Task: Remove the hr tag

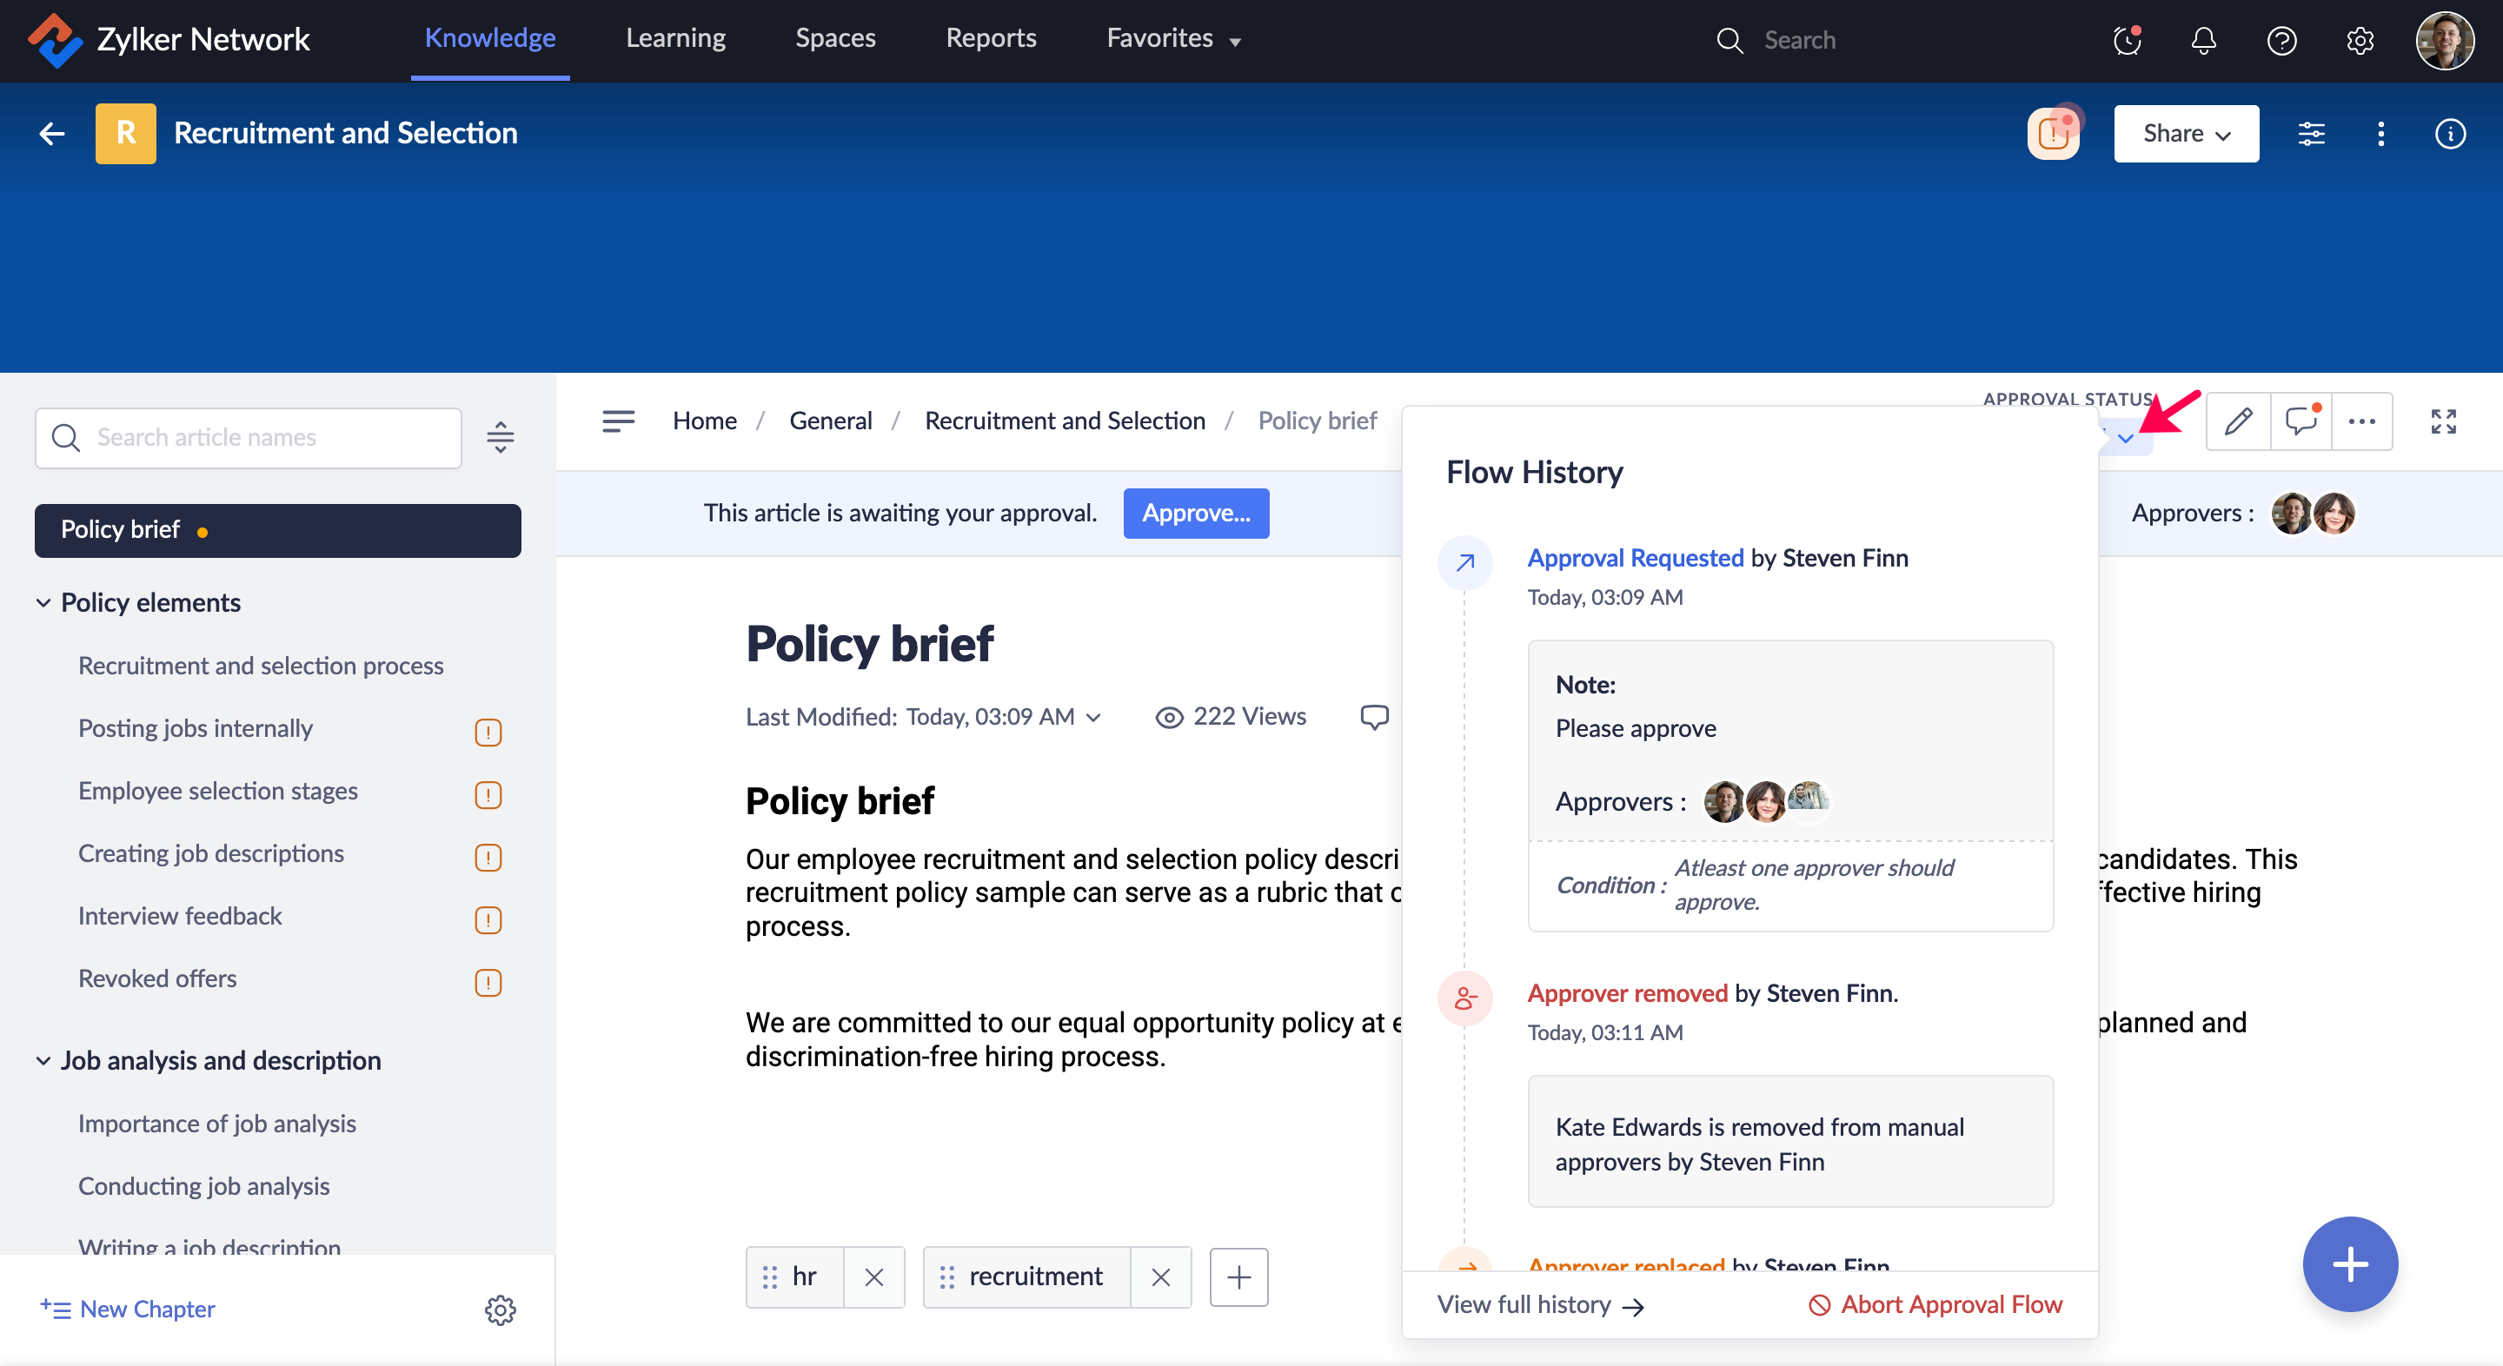Action: click(x=873, y=1276)
